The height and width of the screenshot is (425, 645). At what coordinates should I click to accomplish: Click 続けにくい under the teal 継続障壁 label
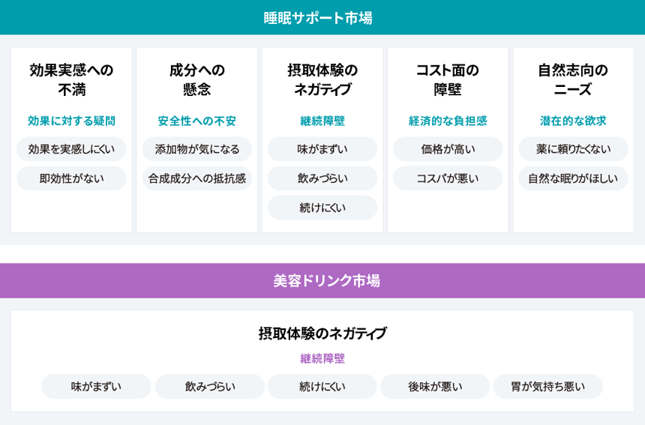click(322, 208)
